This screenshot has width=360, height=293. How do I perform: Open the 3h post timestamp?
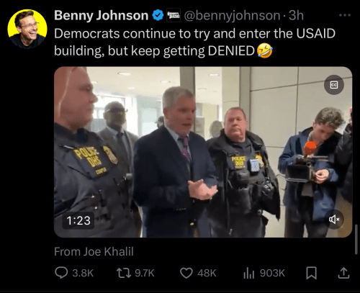click(x=296, y=15)
